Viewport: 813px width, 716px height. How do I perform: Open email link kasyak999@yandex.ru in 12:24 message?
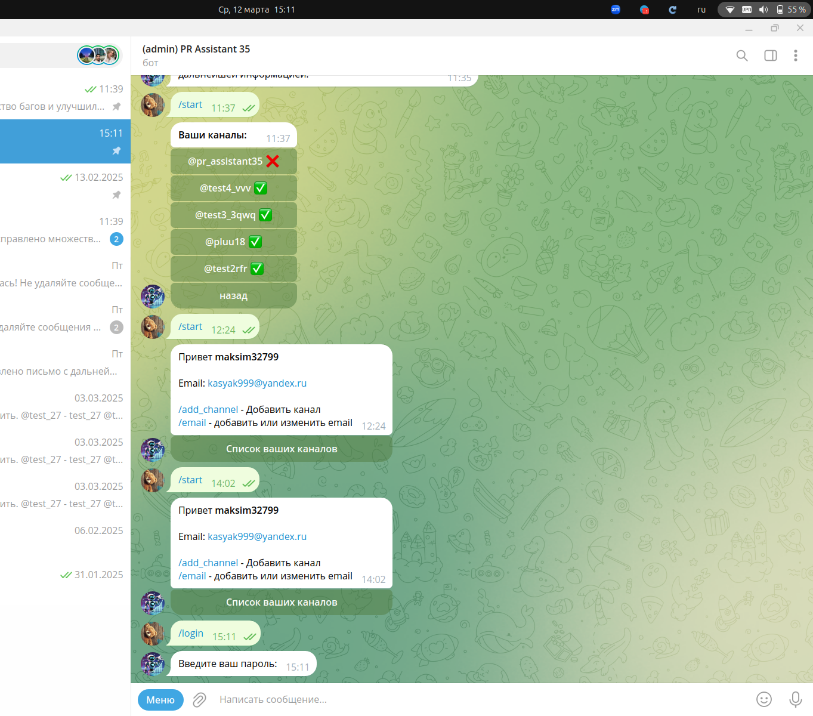(x=257, y=383)
